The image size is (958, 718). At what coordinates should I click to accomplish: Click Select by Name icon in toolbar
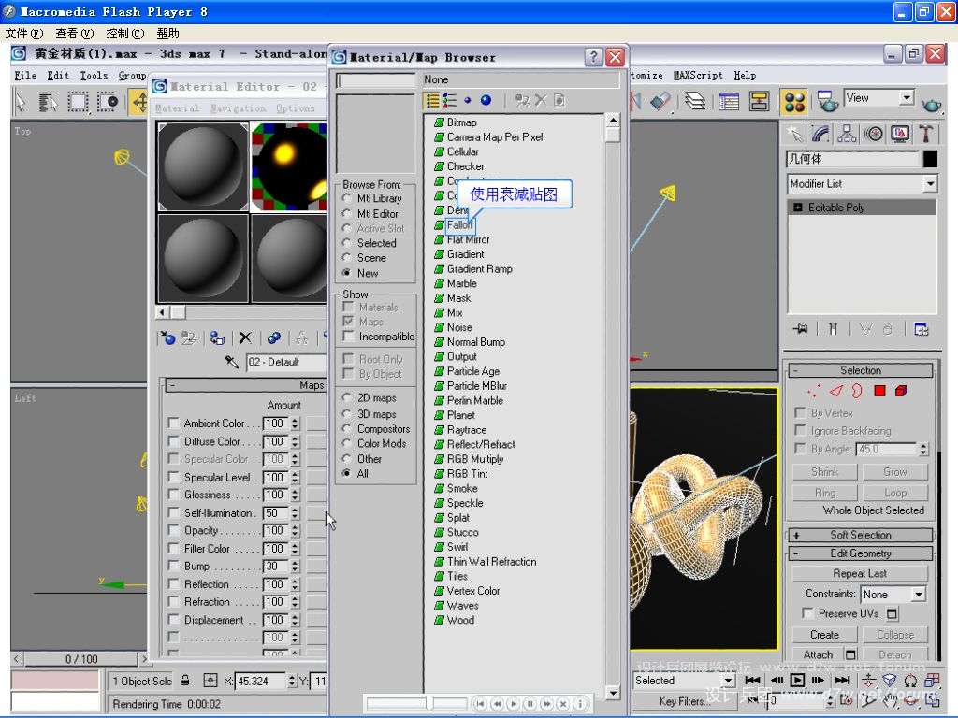48,102
